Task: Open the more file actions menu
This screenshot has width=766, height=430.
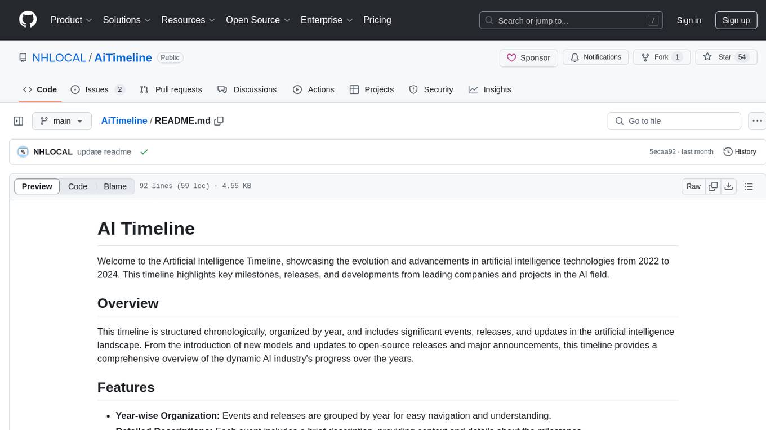Action: [757, 121]
